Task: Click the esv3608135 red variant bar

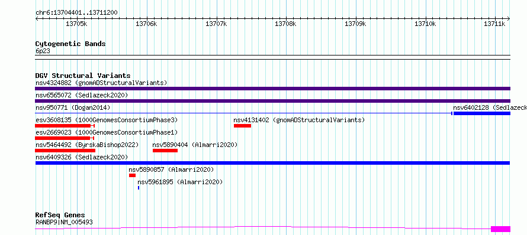Action: click(65, 126)
